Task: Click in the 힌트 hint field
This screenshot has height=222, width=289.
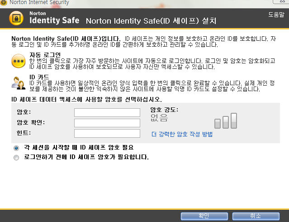Action: [x=107, y=133]
